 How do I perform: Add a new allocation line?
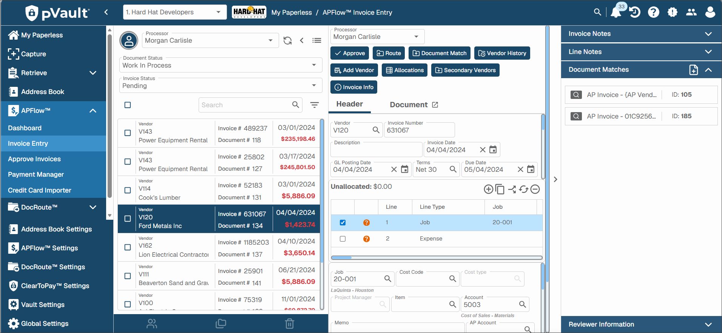click(488, 189)
